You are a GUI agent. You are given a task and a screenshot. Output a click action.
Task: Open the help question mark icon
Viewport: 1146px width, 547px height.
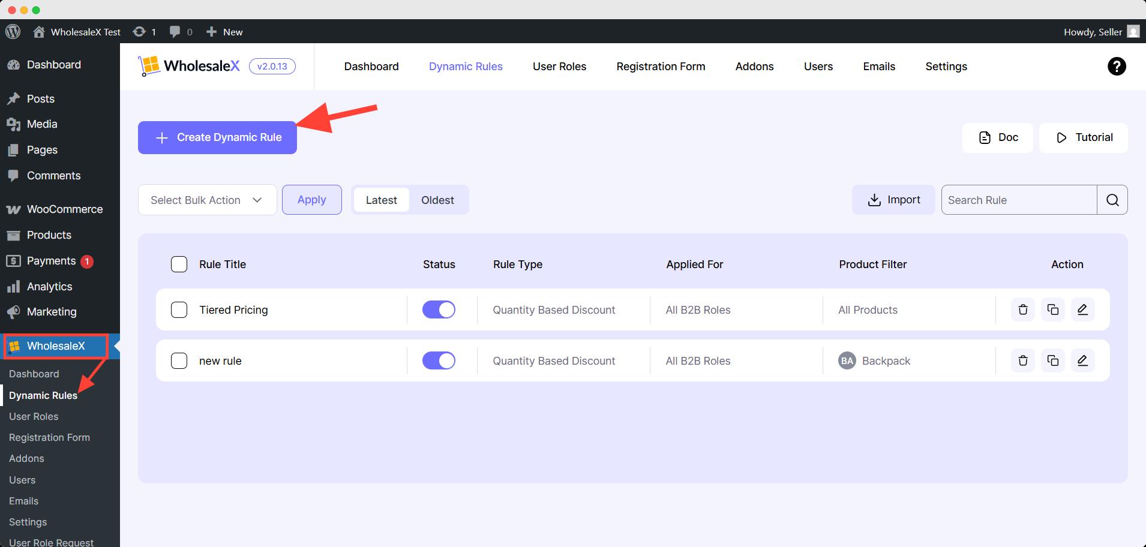tap(1117, 67)
